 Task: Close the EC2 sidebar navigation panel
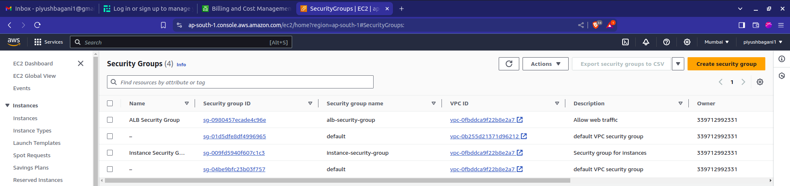pyautogui.click(x=81, y=63)
